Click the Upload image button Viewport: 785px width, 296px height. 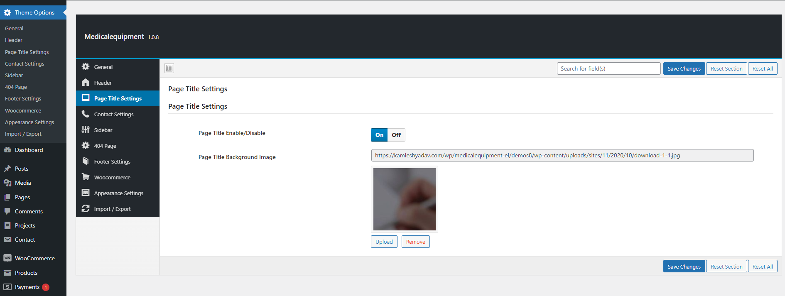point(384,242)
